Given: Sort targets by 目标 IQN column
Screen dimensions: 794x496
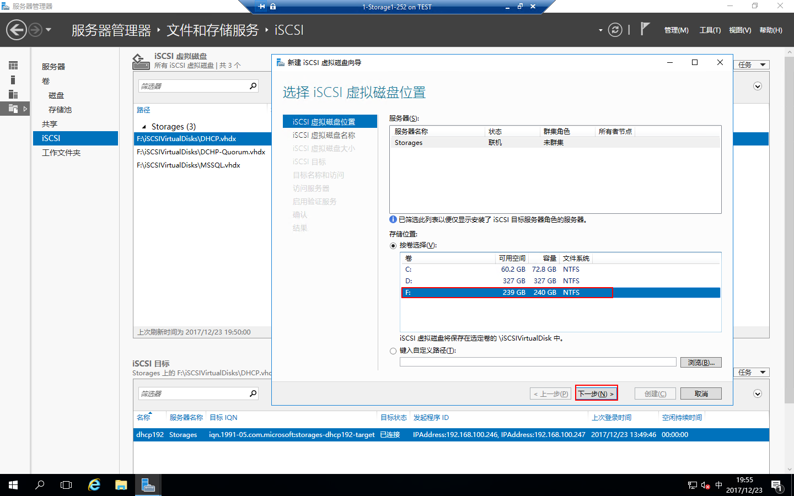Looking at the screenshot, I should click(x=223, y=418).
